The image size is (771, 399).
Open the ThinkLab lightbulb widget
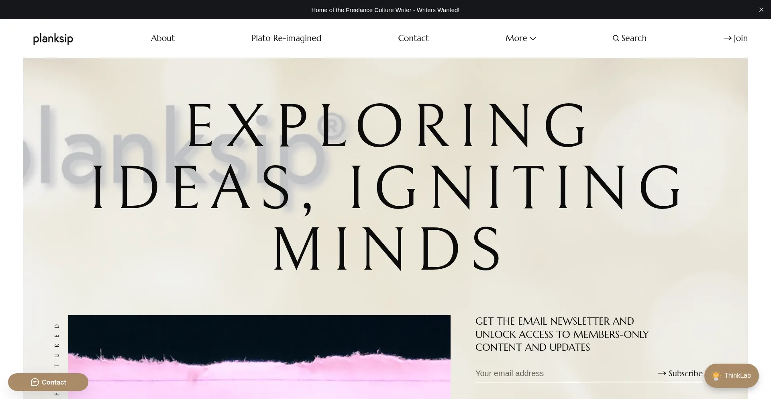click(x=716, y=376)
